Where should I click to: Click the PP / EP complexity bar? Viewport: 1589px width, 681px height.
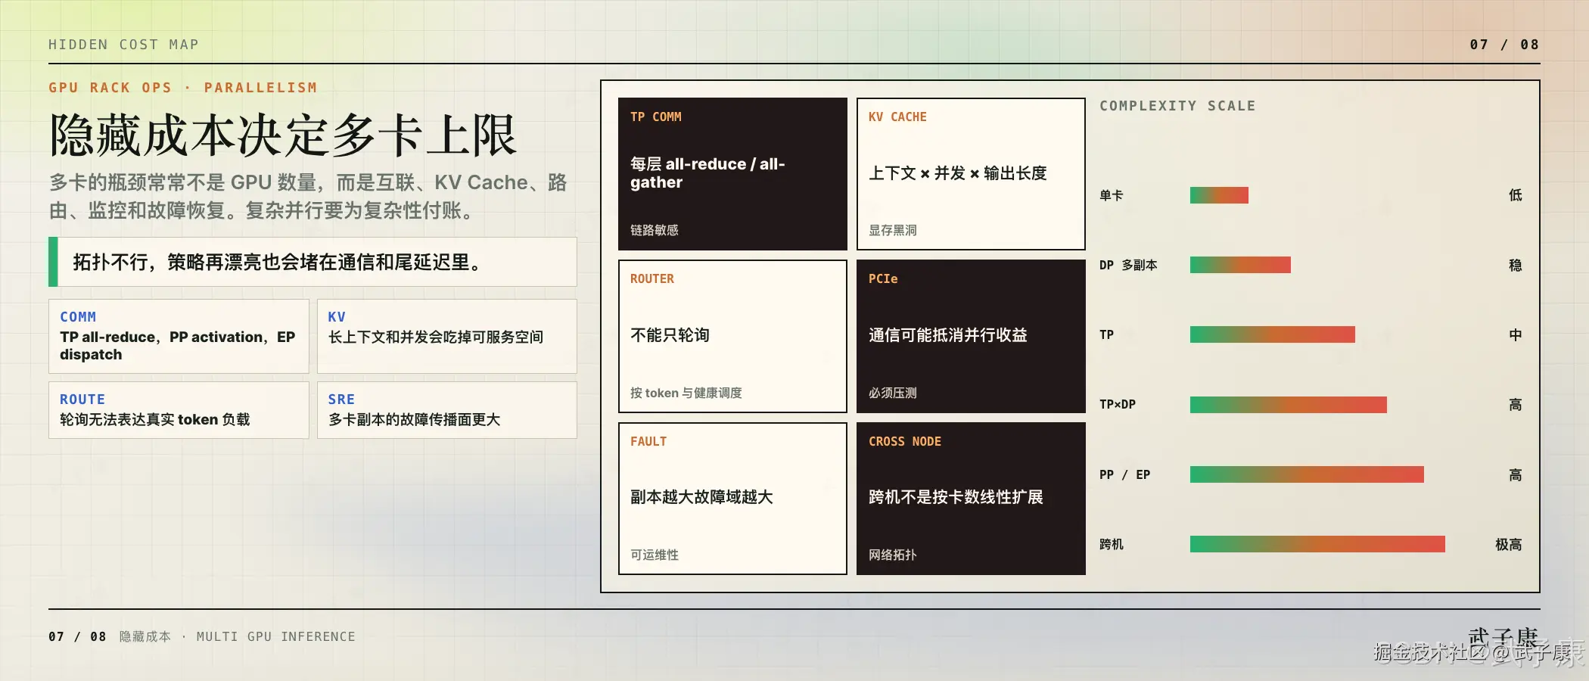point(1307,474)
